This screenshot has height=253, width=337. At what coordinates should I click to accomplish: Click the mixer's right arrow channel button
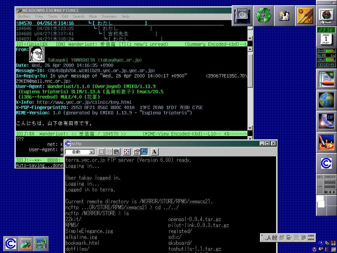(334, 192)
